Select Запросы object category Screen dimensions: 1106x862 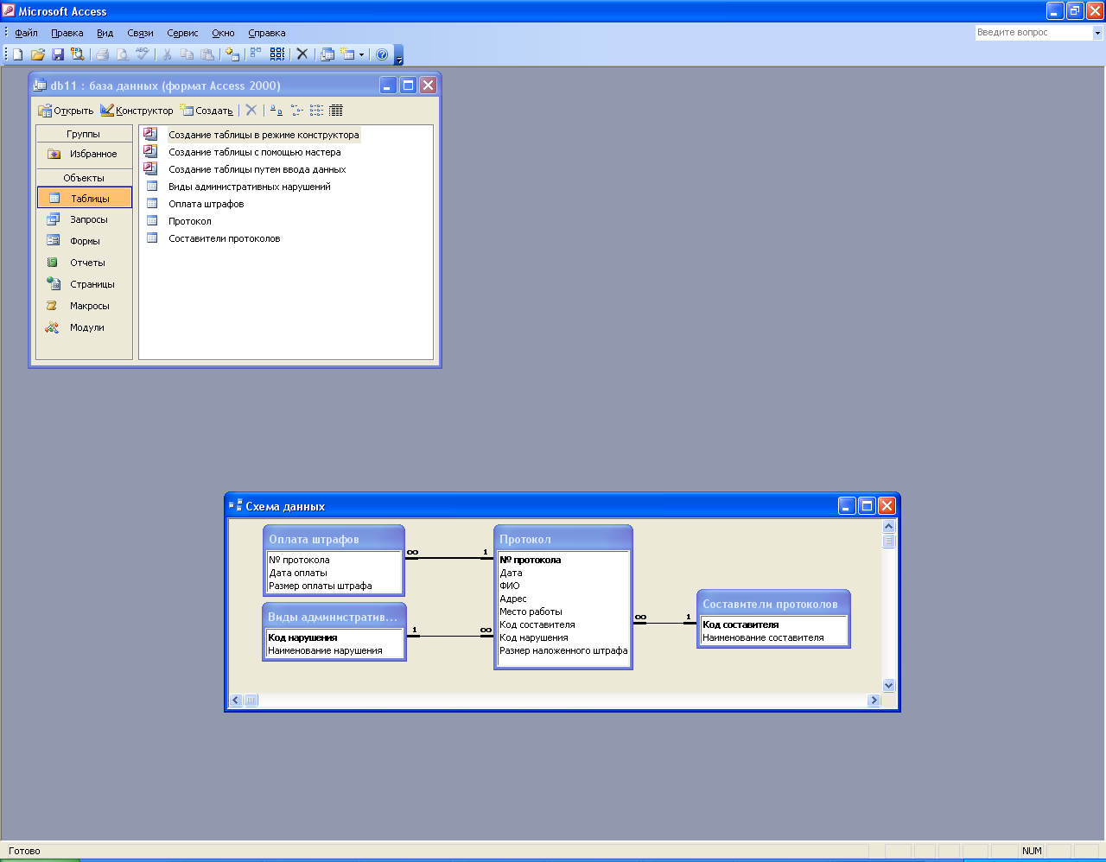[x=84, y=219]
